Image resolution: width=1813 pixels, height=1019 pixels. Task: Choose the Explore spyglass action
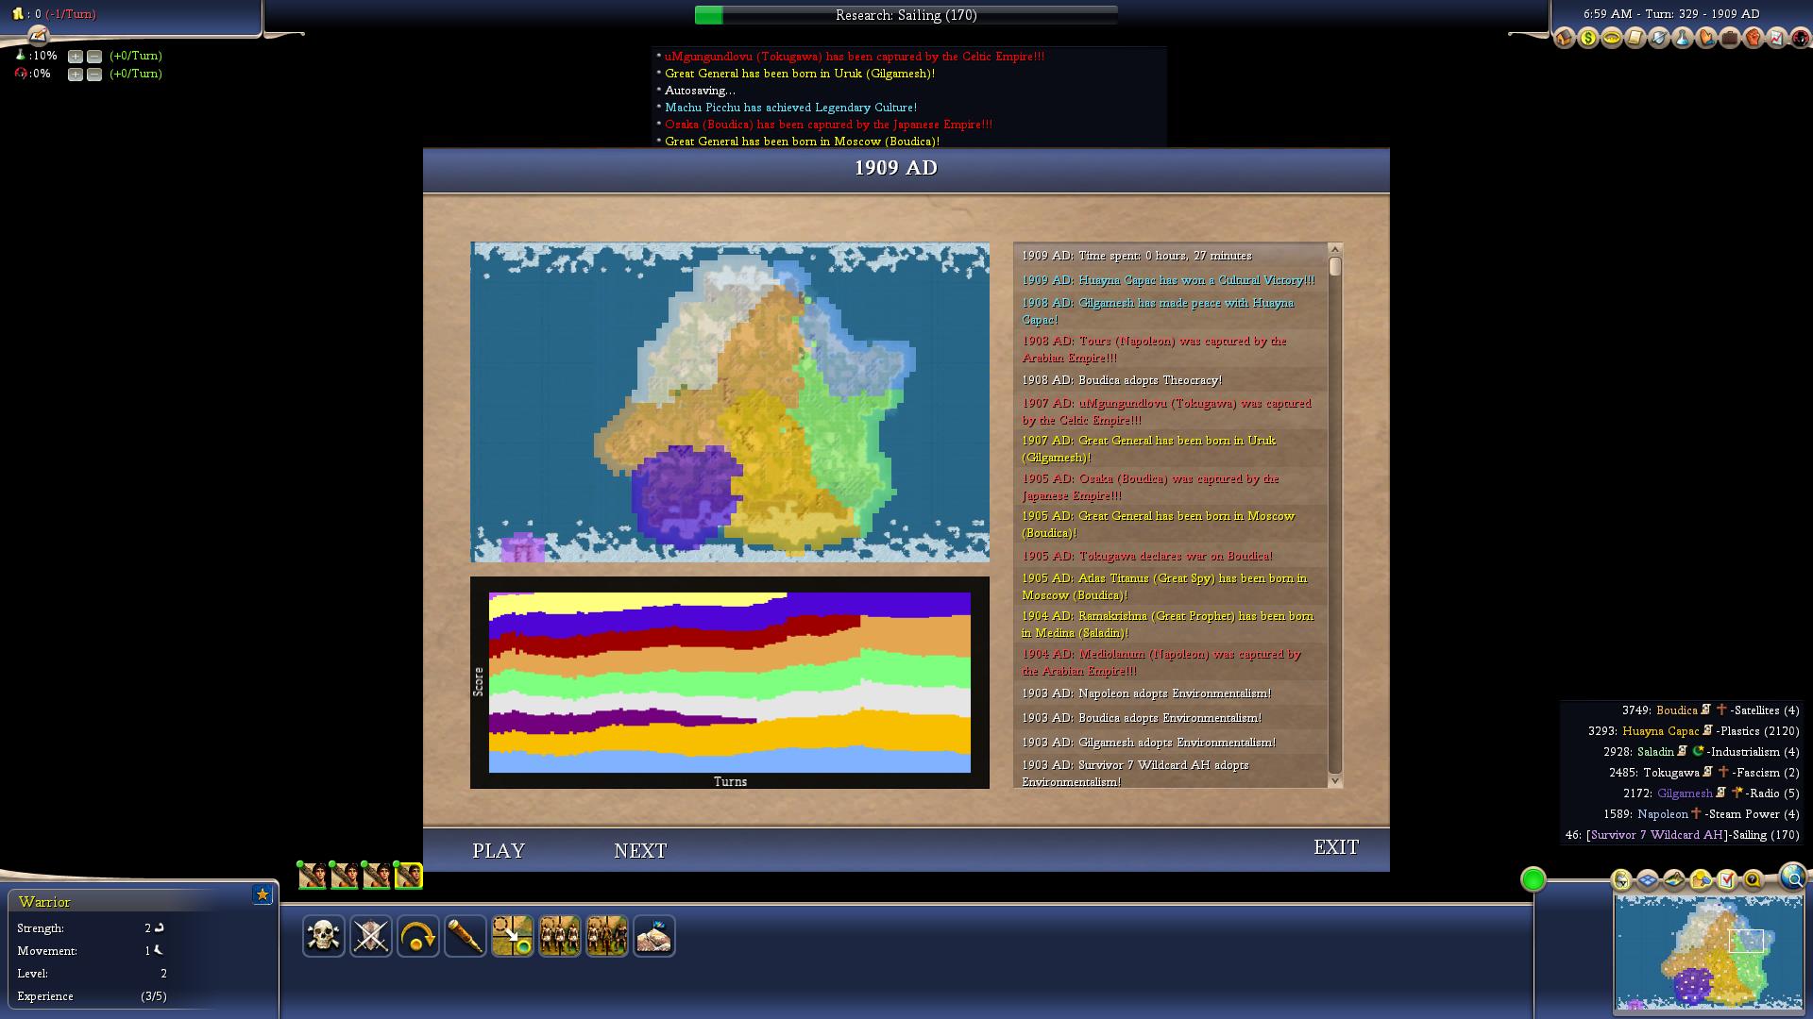466,936
